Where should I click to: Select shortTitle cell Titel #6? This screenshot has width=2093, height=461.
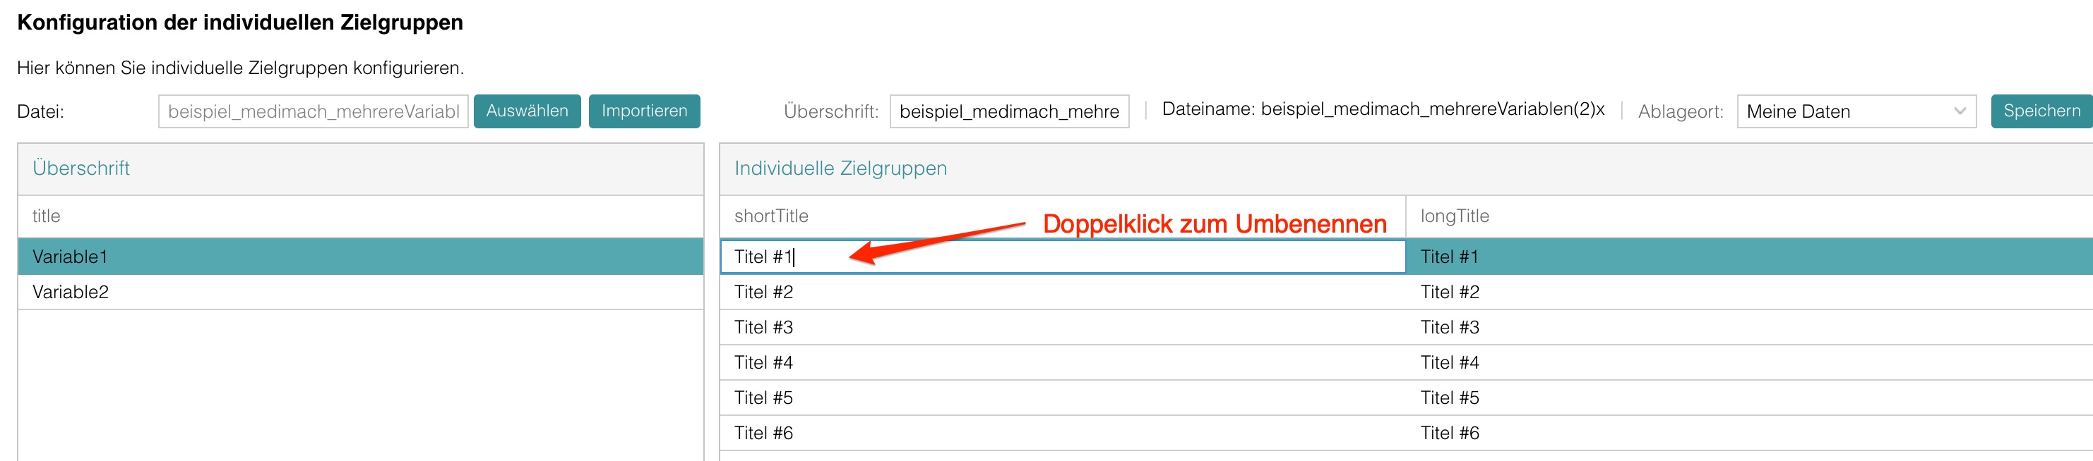coord(1061,434)
